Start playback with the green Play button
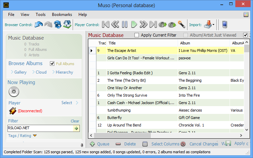Image resolution: width=253 pixels, height=158 pixels. pos(134,24)
